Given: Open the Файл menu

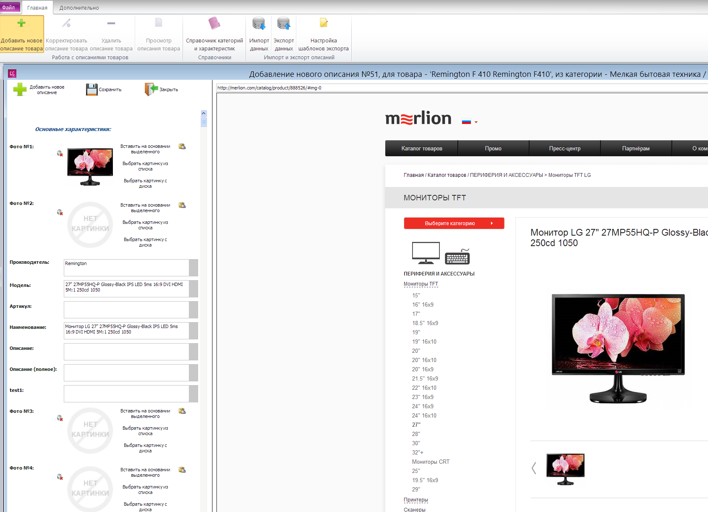Looking at the screenshot, I should pyautogui.click(x=9, y=7).
